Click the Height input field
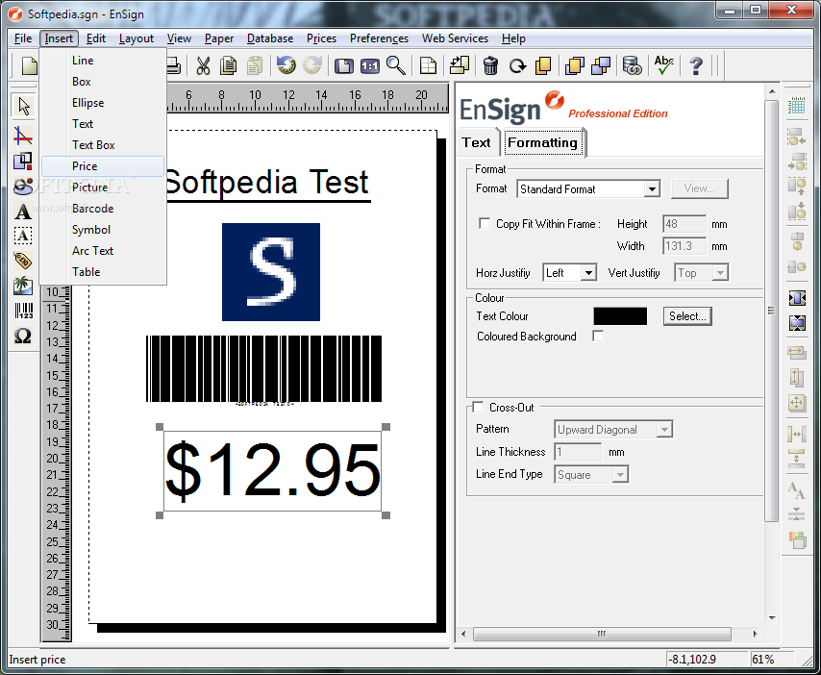 pyautogui.click(x=684, y=224)
